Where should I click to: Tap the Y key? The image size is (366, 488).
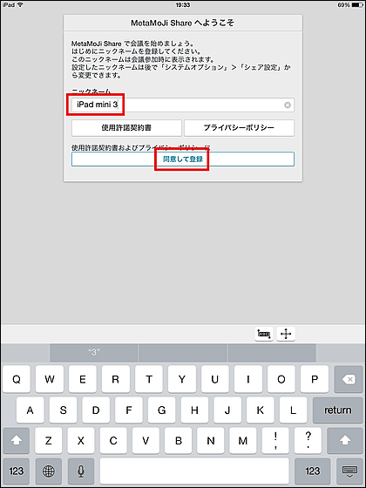click(x=182, y=379)
